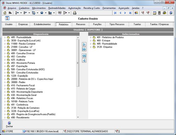The image size is (176, 135).
Task: Remove selected report from Selecionados
Action: click(x=84, y=61)
